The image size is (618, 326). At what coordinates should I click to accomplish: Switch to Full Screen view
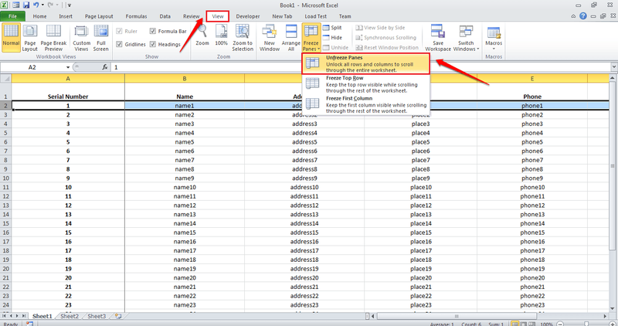[x=101, y=37]
